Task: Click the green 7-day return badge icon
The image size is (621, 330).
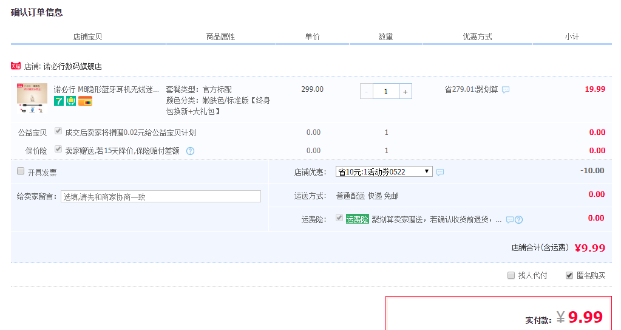Action: coord(59,101)
